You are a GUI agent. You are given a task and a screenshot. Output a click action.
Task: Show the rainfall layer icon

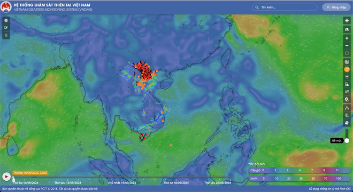point(347,77)
